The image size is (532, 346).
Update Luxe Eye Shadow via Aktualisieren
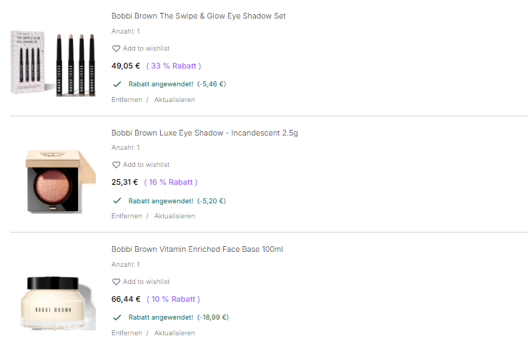point(174,216)
